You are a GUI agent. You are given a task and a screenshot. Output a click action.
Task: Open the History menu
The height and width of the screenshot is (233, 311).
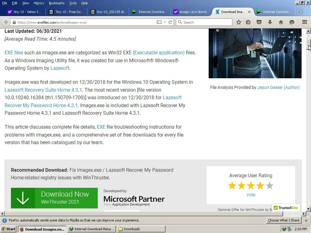39,3
